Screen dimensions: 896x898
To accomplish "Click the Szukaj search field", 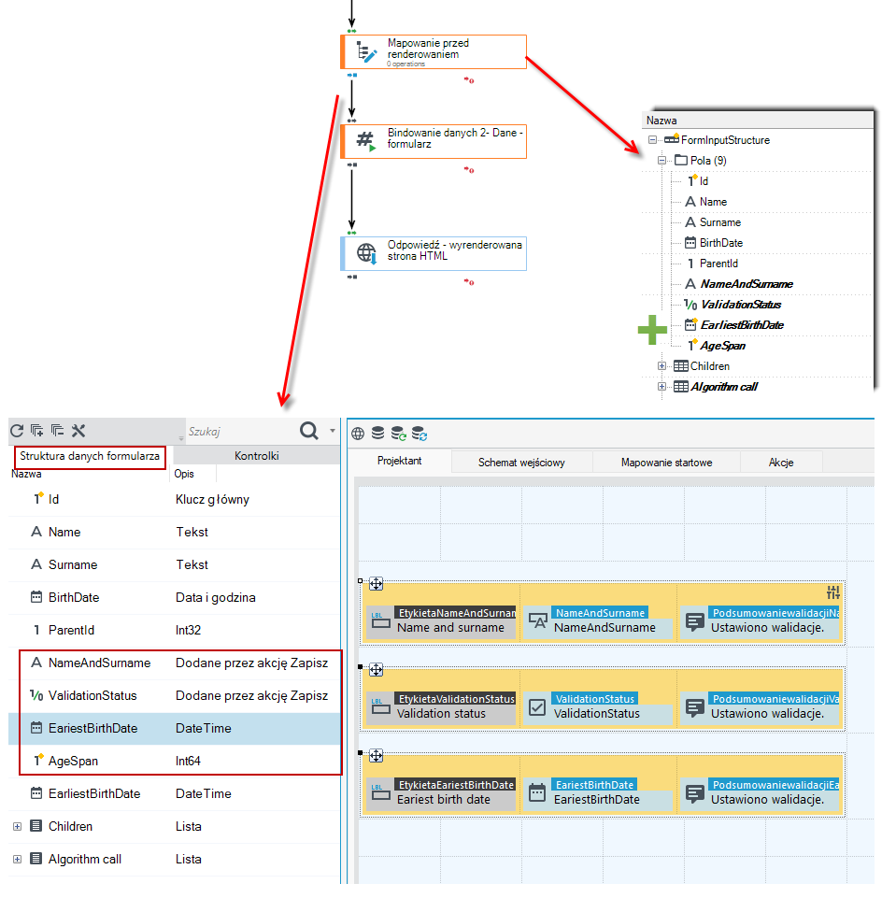I will point(240,432).
